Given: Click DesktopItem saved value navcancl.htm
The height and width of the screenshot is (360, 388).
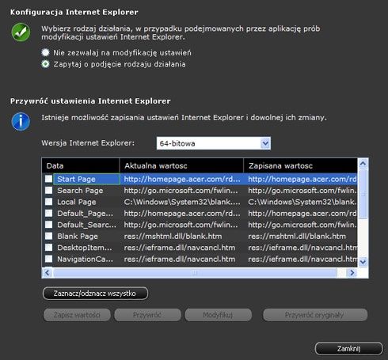Looking at the screenshot, I should [x=302, y=248].
